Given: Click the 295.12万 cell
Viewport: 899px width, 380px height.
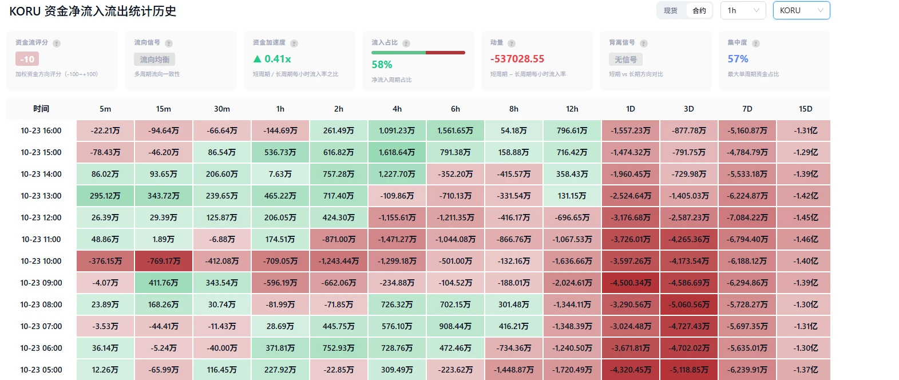Looking at the screenshot, I should pos(105,196).
